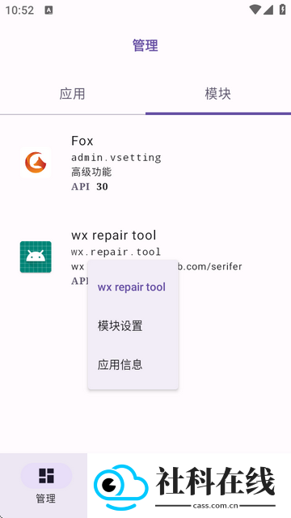The image size is (291, 518).
Task: Tap the 高级功能 description text
Action: [91, 172]
